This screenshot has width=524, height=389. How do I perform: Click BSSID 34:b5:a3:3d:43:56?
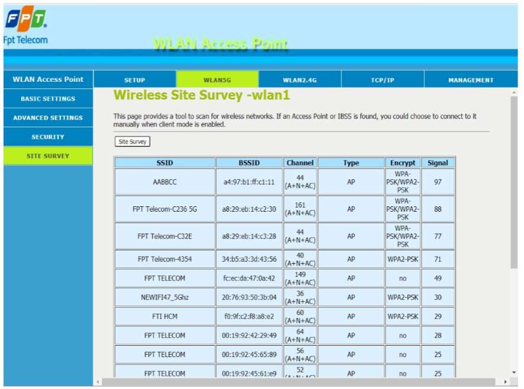click(249, 259)
